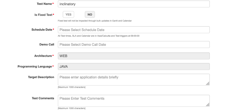The height and width of the screenshot is (111, 245).
Task: Select the Architecture field showing WEB
Action: 134,56
